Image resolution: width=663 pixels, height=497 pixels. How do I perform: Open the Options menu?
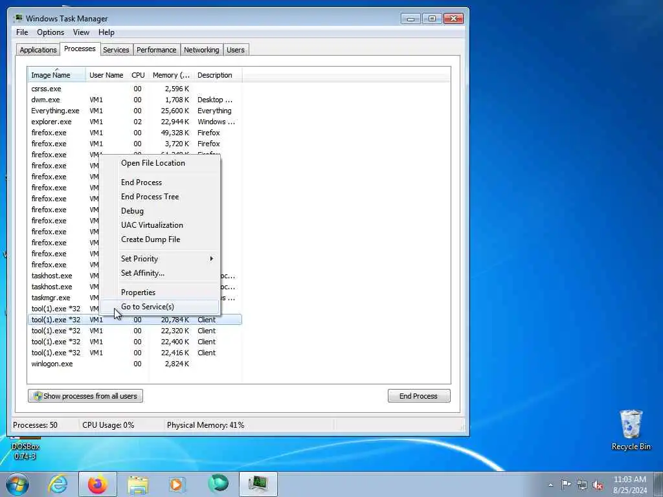[51, 32]
